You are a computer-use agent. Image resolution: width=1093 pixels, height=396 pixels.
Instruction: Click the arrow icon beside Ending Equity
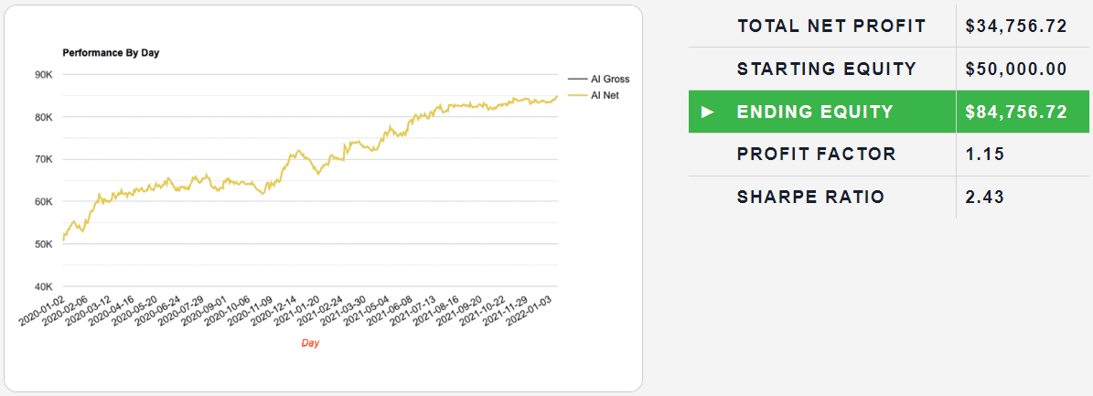click(x=706, y=112)
